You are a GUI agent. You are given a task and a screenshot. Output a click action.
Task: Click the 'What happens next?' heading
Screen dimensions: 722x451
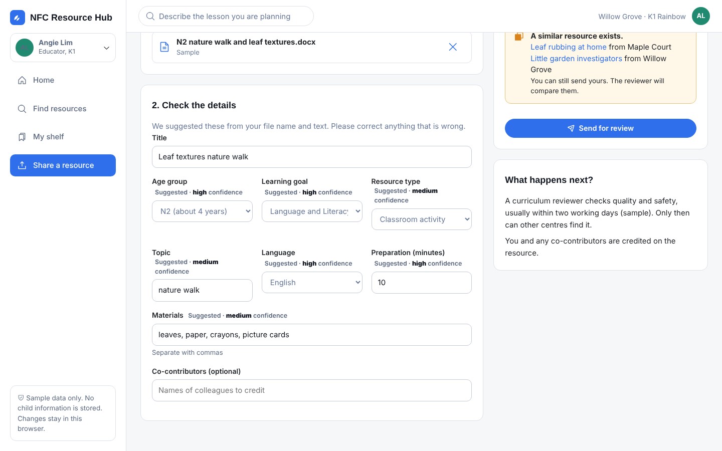[549, 180]
